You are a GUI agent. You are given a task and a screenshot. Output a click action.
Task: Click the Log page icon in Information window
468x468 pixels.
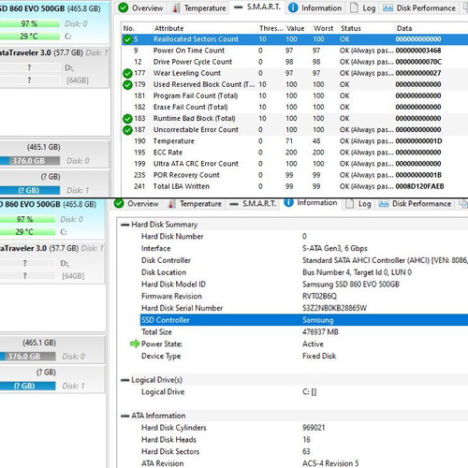(x=350, y=204)
